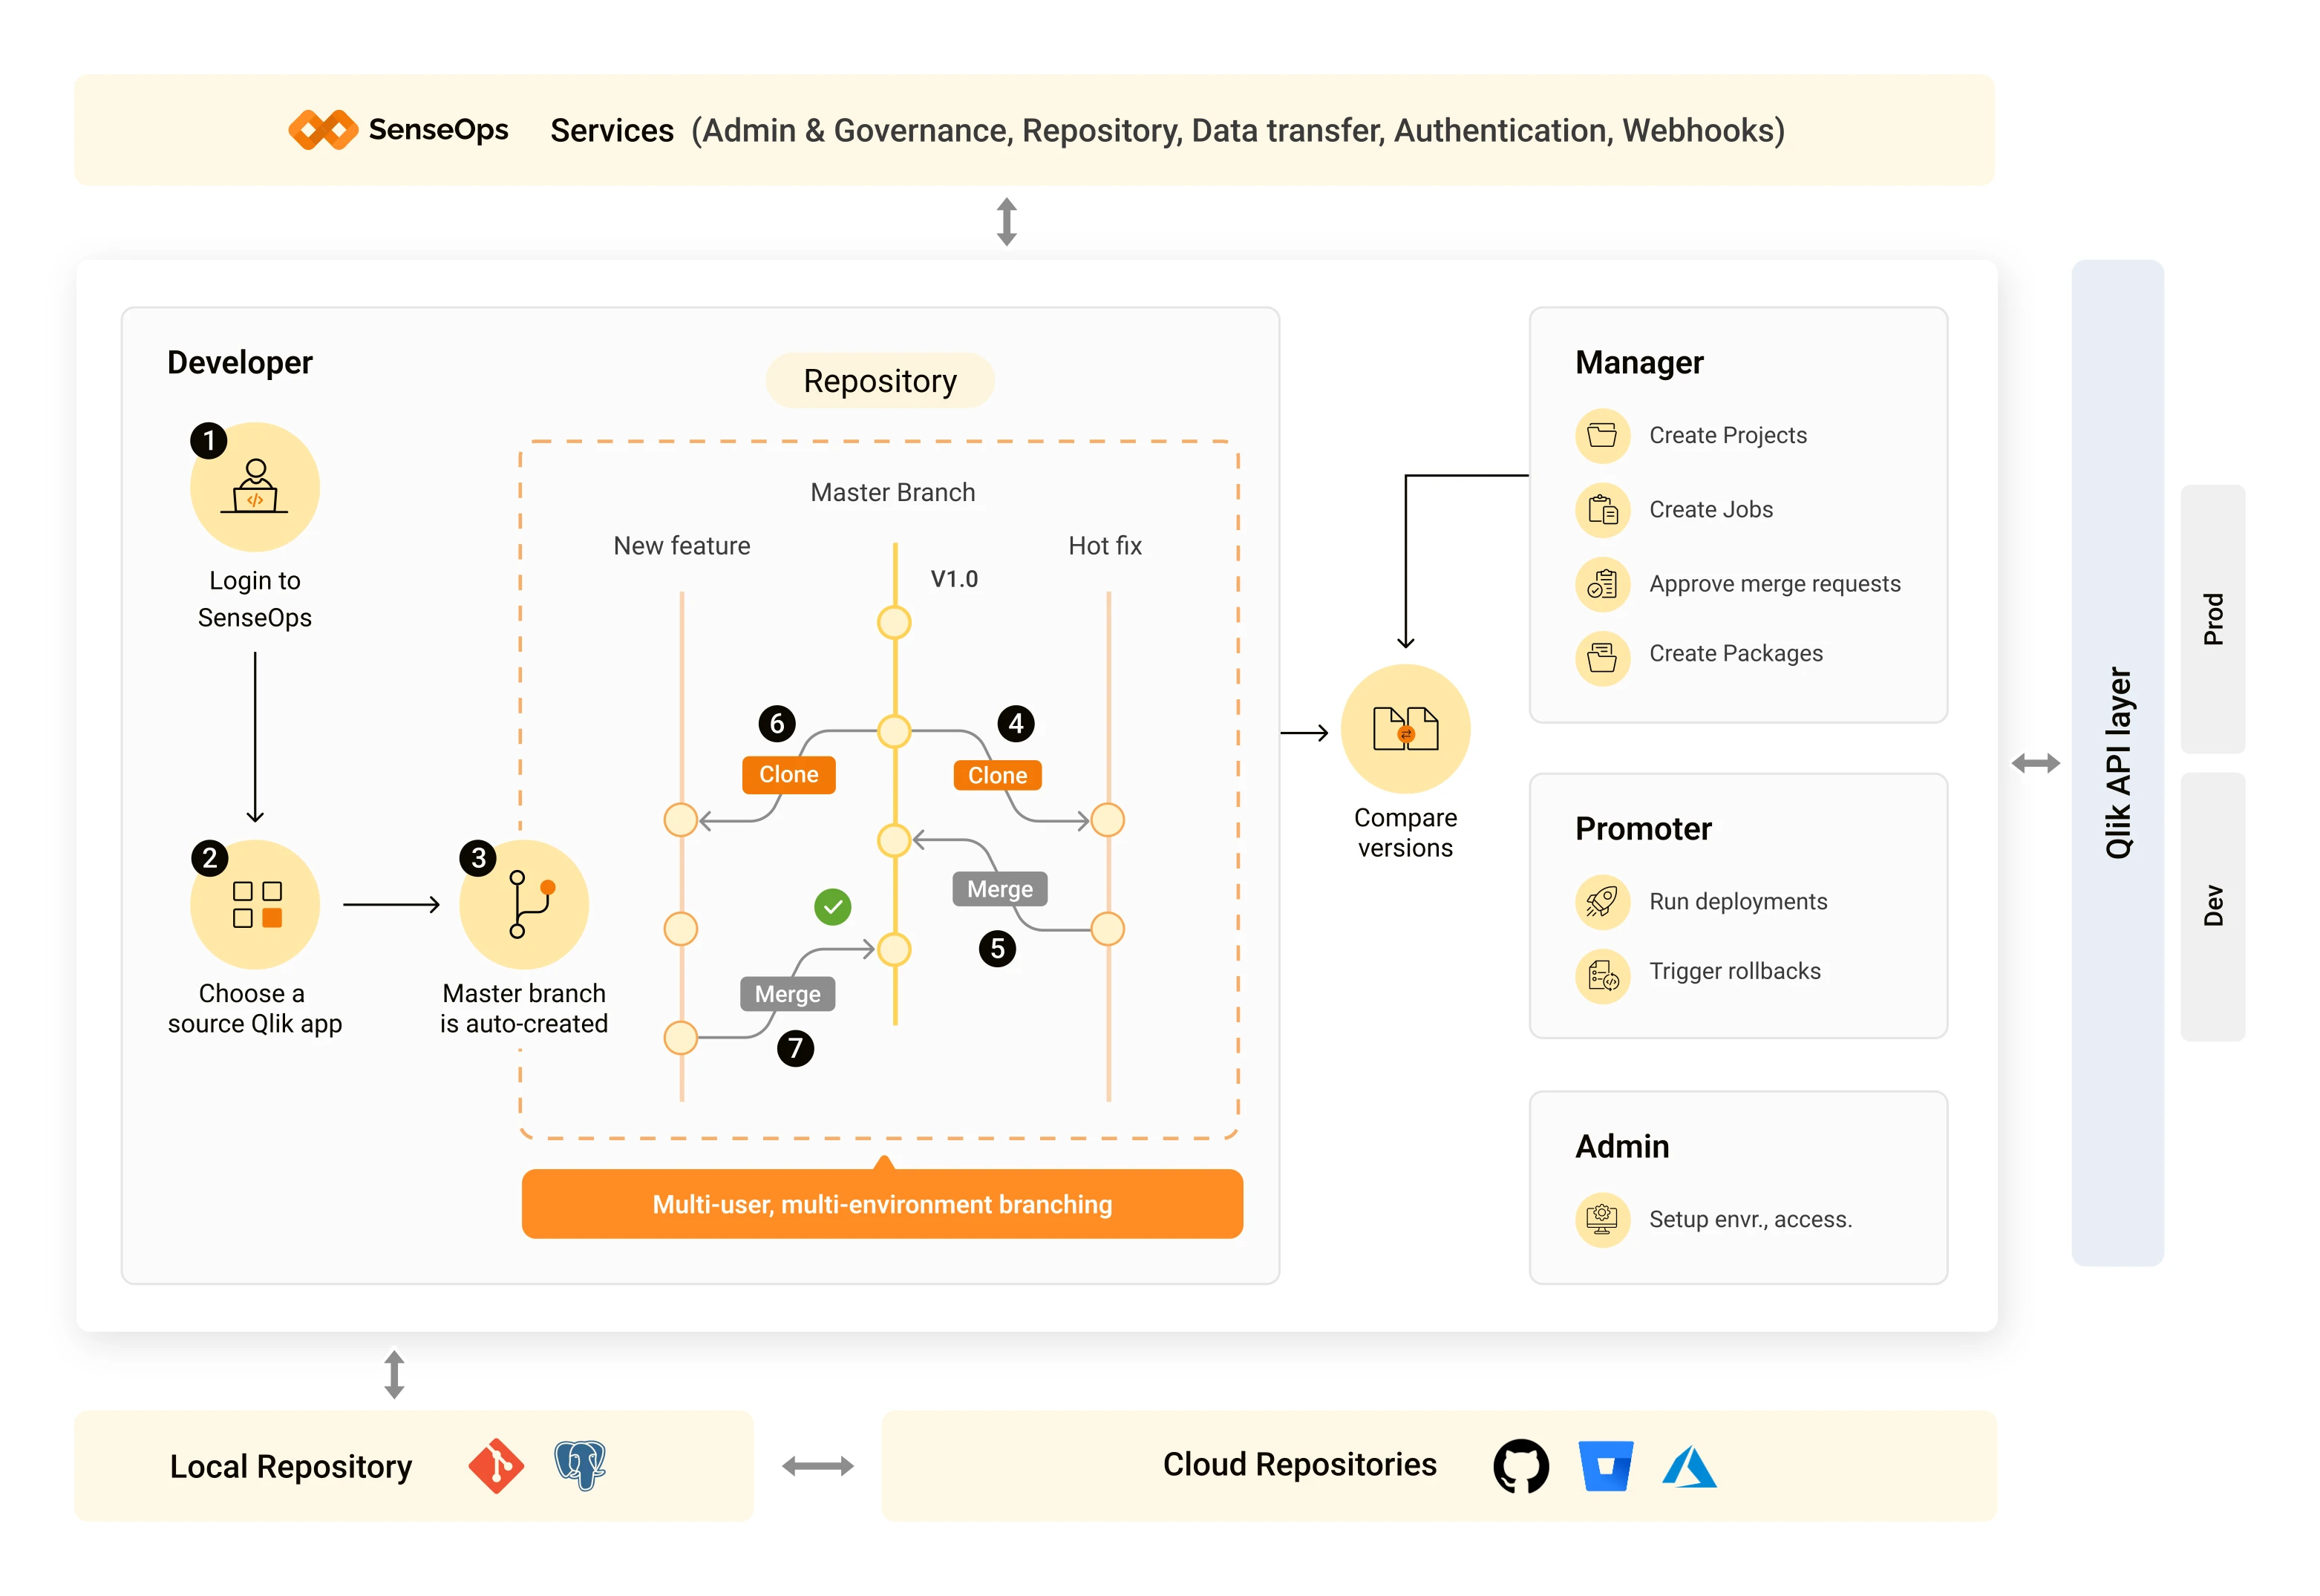The height and width of the screenshot is (1596, 2320).
Task: Click the Setup envr., access. text
Action: (x=1750, y=1220)
